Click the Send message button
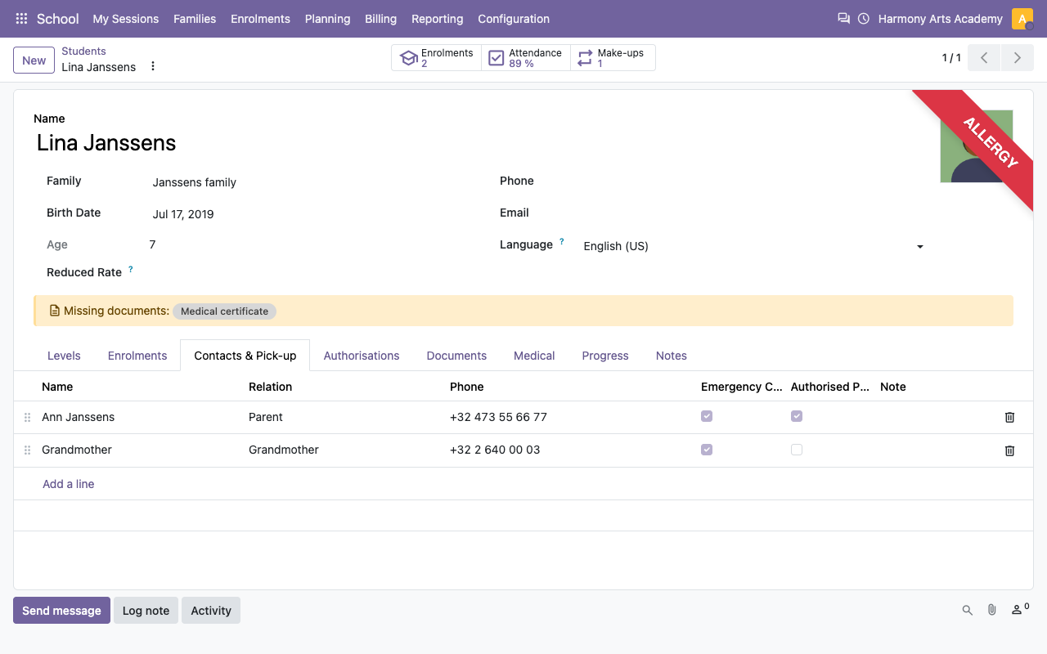 click(x=61, y=611)
